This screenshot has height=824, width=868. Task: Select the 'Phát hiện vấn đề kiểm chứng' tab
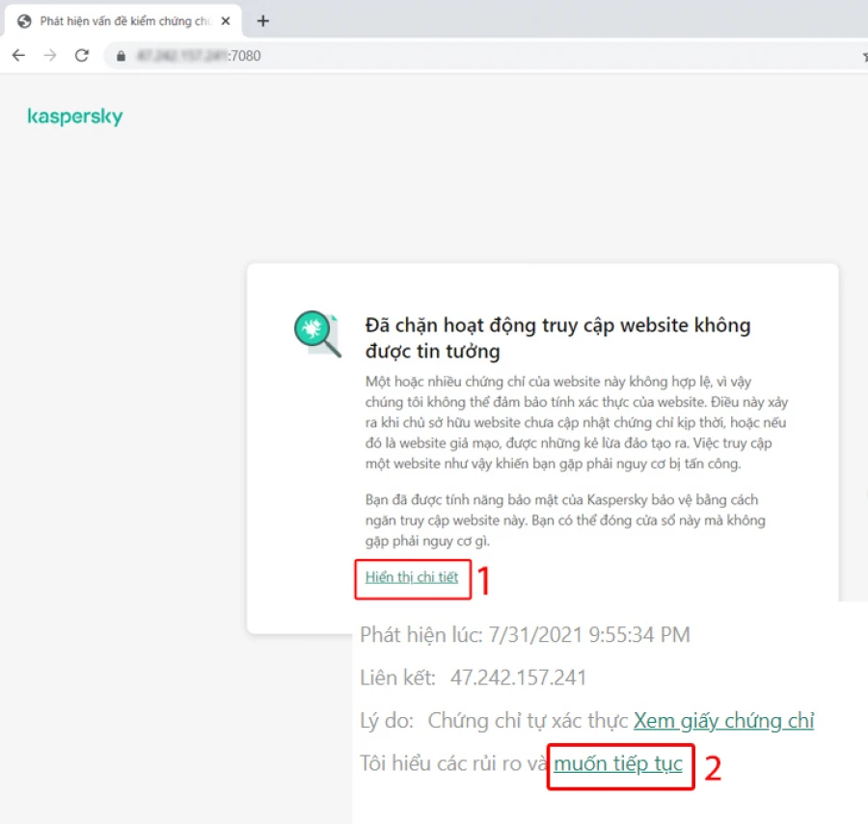point(123,21)
